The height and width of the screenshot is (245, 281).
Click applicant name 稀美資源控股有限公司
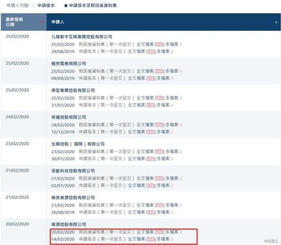[73, 198]
